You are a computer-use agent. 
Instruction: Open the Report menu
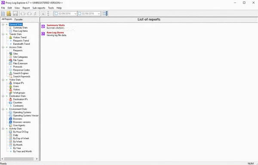[x=26, y=8]
